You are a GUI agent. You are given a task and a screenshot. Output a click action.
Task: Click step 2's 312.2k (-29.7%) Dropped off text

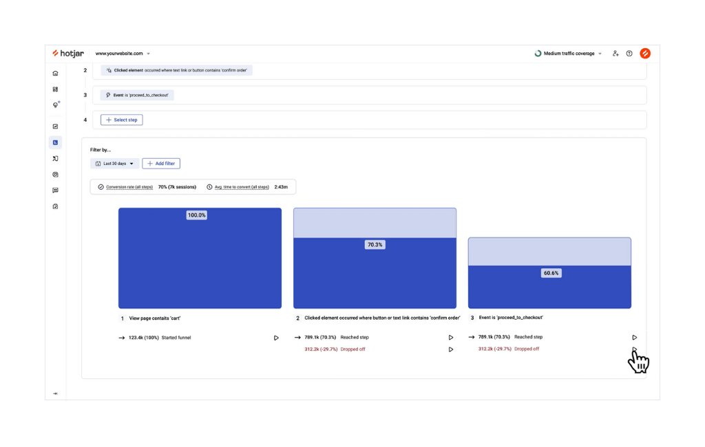[335, 349]
